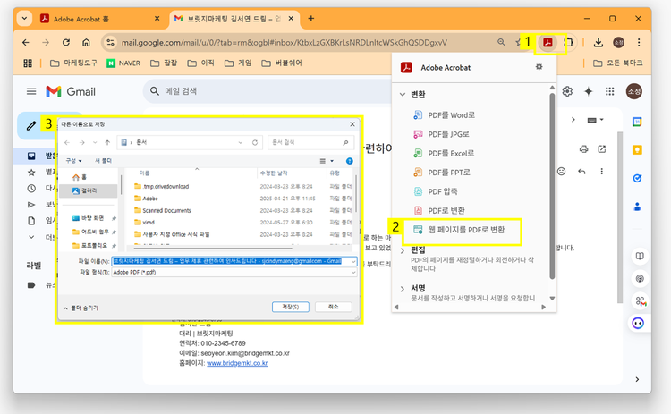The image size is (671, 414).
Task: Click the 파일 이름 input field
Action: [x=234, y=261]
